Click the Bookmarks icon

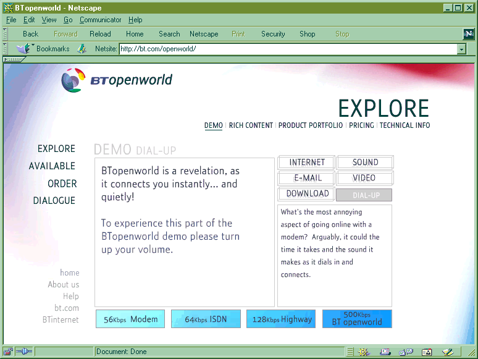tap(25, 48)
